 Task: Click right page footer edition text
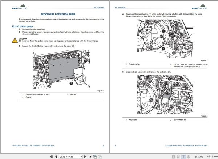186,146
